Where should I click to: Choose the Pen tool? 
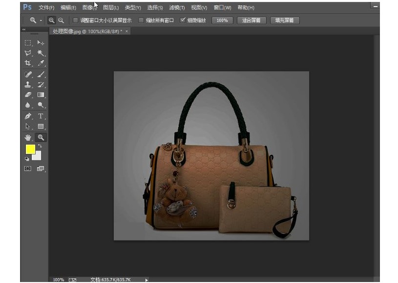pyautogui.click(x=28, y=116)
